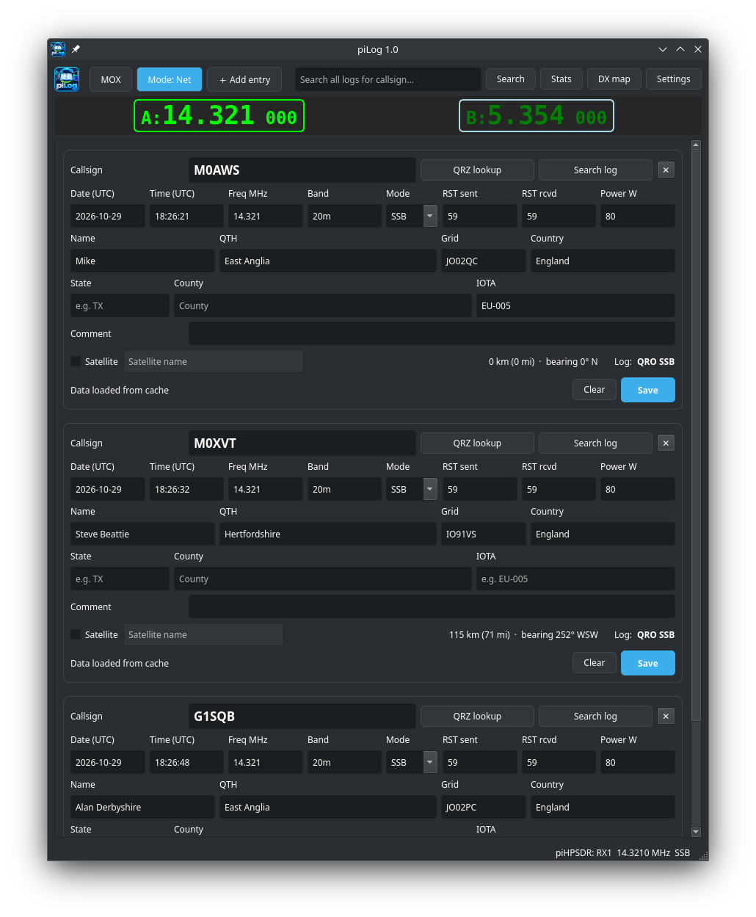The image size is (756, 917).
Task: Select VFO A frequency 14.321 display
Action: (x=219, y=116)
